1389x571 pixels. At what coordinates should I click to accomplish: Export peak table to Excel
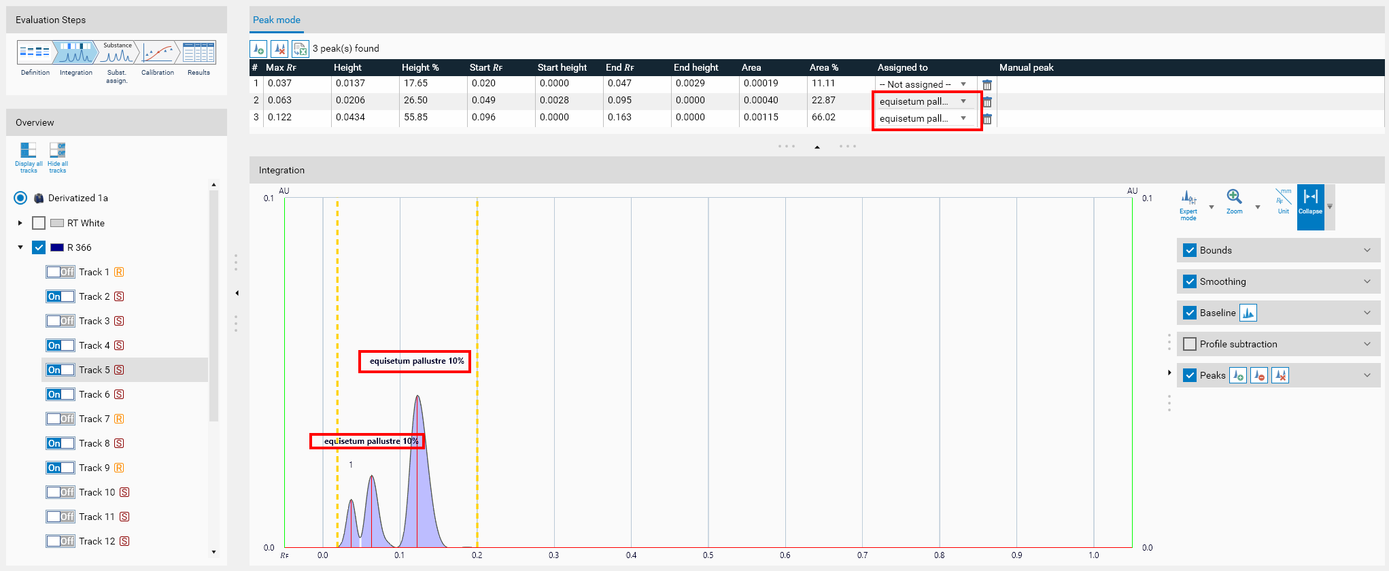300,49
